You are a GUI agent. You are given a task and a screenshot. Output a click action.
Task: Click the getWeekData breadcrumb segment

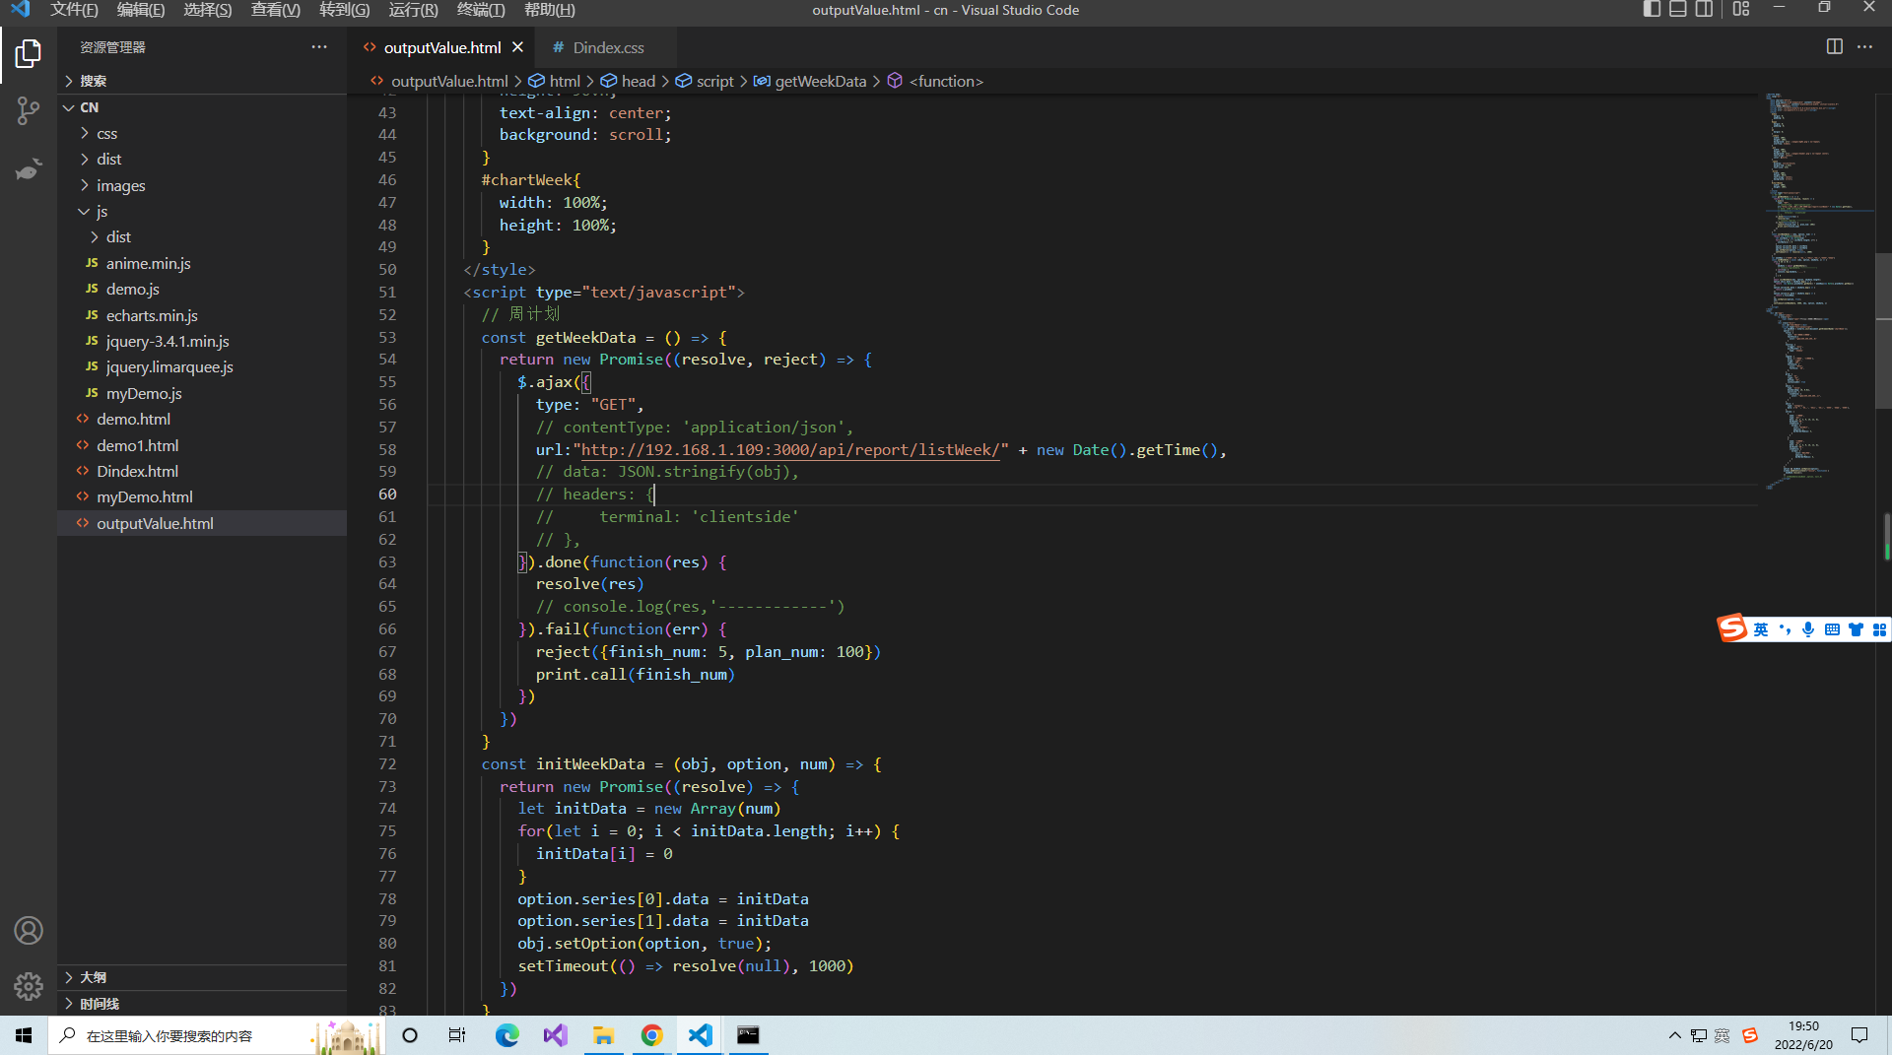[810, 81]
